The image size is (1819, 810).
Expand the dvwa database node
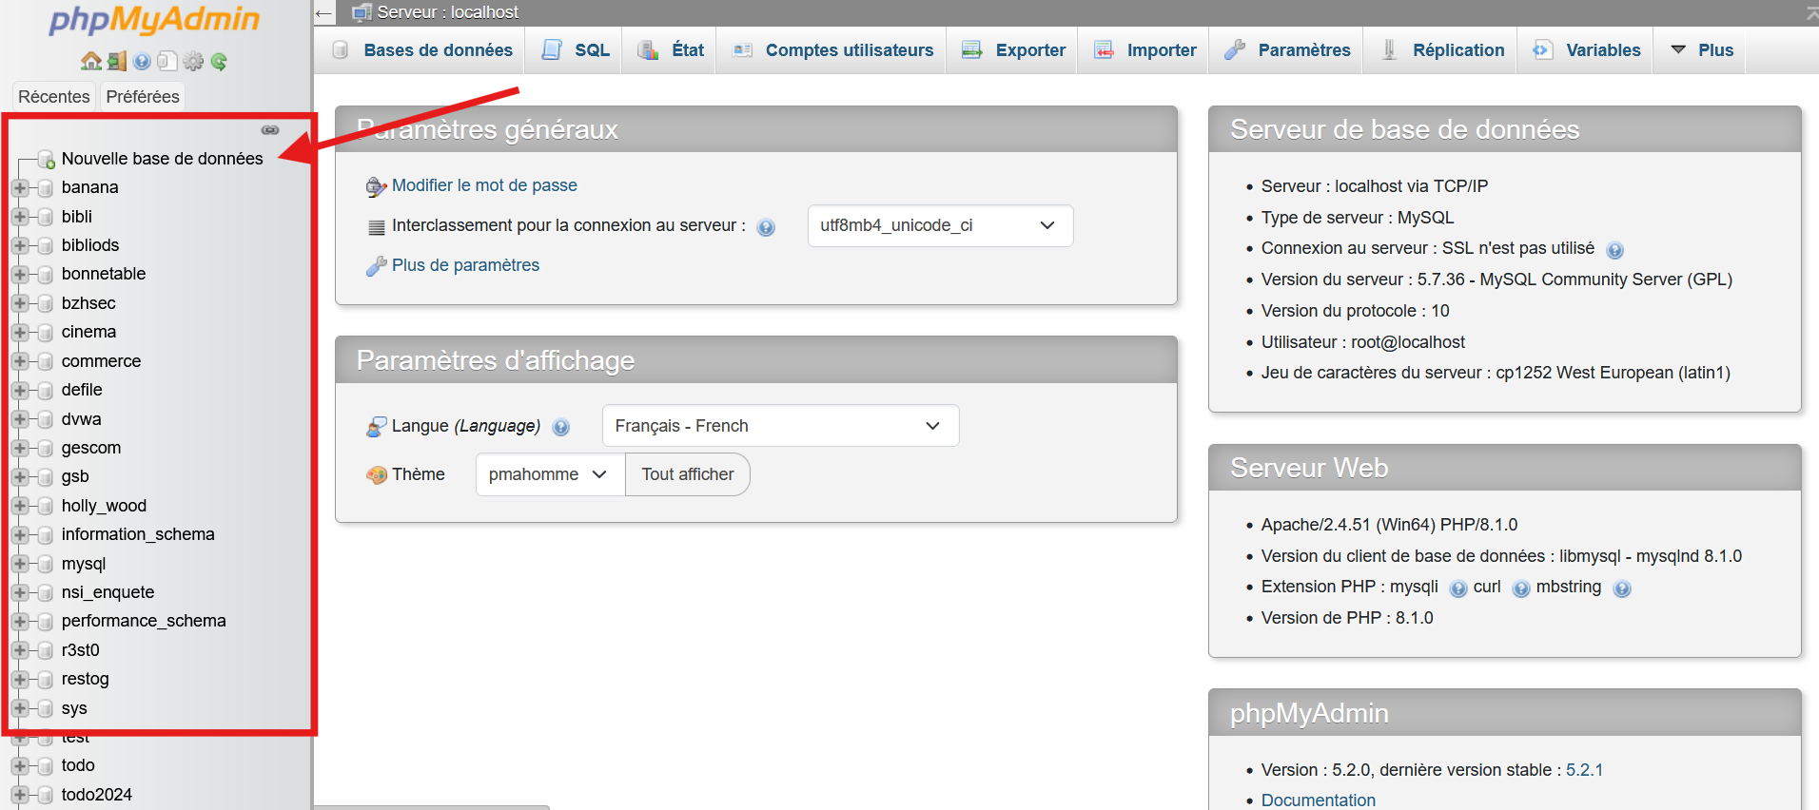(20, 419)
